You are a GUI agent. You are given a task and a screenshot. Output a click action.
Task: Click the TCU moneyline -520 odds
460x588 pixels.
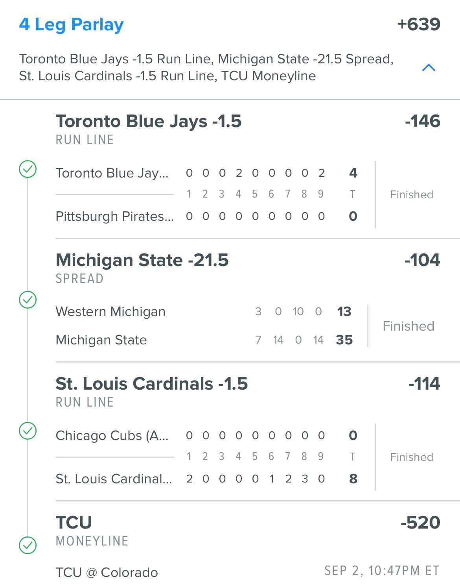[420, 523]
